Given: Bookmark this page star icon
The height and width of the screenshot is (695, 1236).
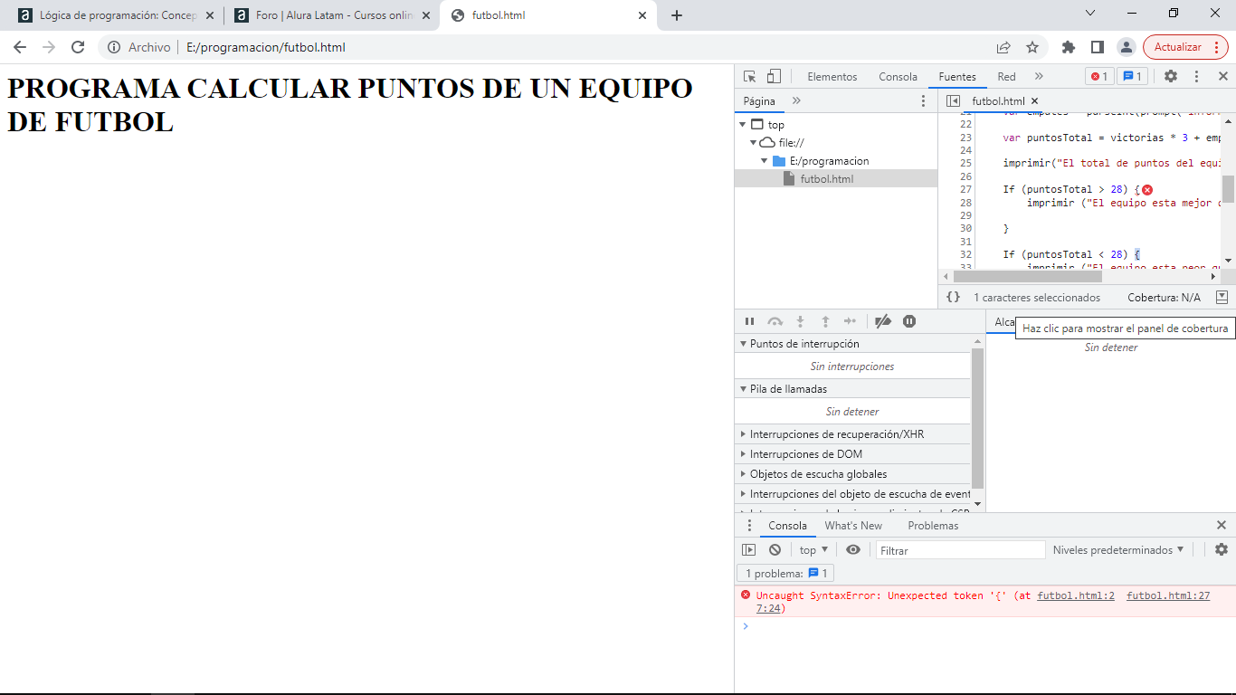Looking at the screenshot, I should click(1032, 47).
